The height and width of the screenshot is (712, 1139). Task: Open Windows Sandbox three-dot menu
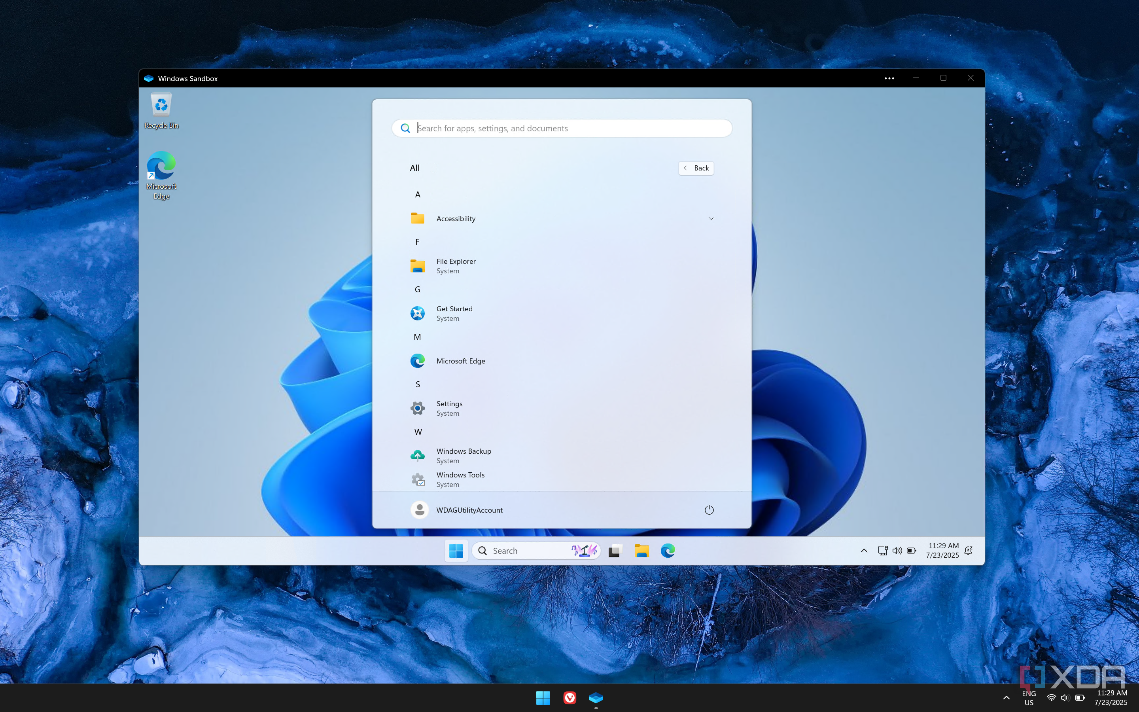pyautogui.click(x=889, y=78)
